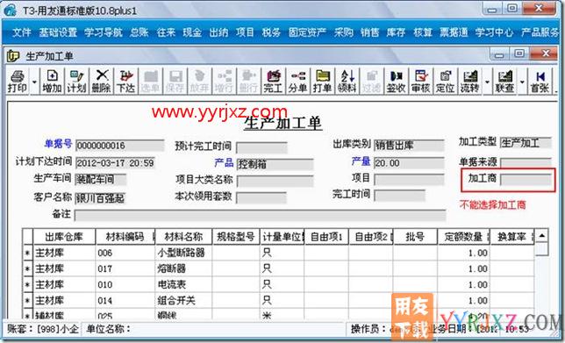Click the greyed 放弃 discard toolbar icon

(200, 82)
